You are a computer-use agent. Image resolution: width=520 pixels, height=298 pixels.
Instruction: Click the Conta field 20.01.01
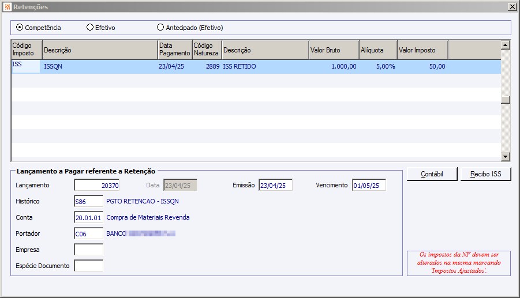(x=88, y=217)
